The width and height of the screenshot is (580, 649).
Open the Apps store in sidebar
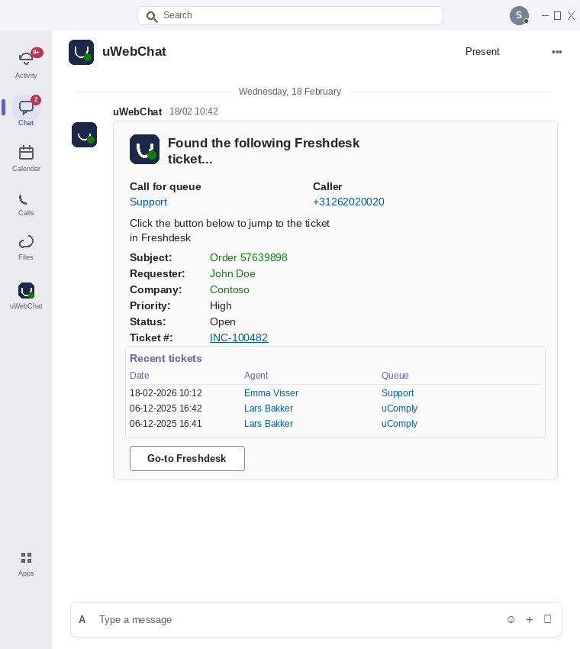click(26, 563)
